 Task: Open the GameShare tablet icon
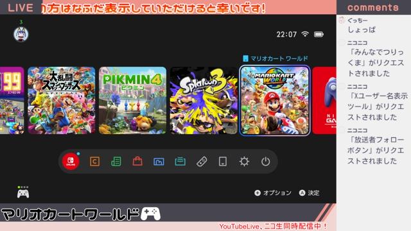[x=223, y=162]
